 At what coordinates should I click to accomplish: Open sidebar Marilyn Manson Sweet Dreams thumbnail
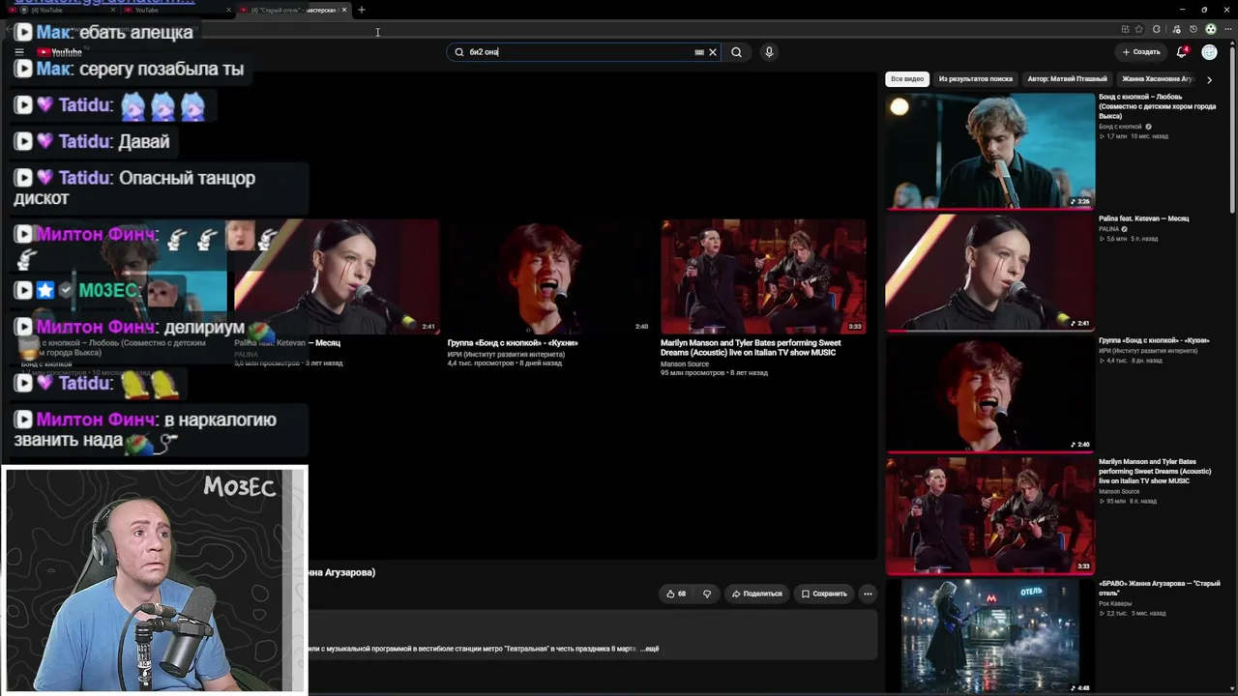pyautogui.click(x=989, y=515)
